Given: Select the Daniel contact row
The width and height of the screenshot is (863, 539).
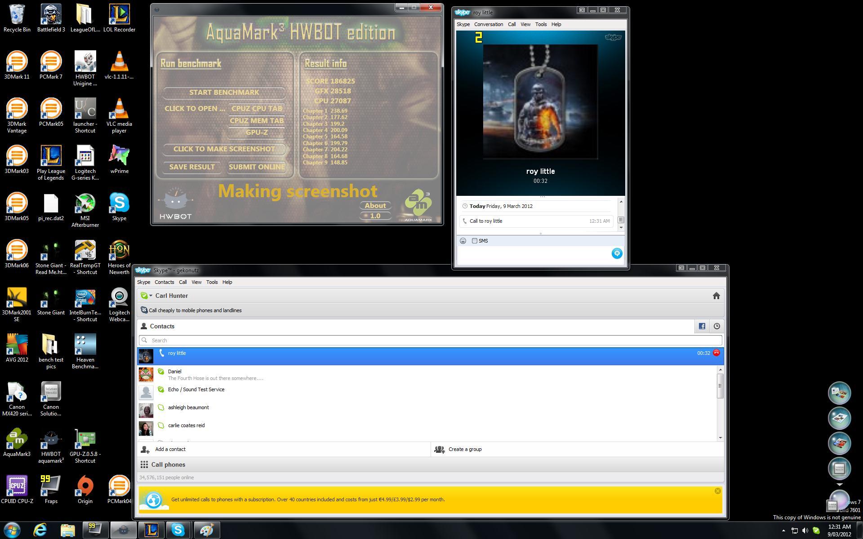Looking at the screenshot, I should [x=427, y=375].
